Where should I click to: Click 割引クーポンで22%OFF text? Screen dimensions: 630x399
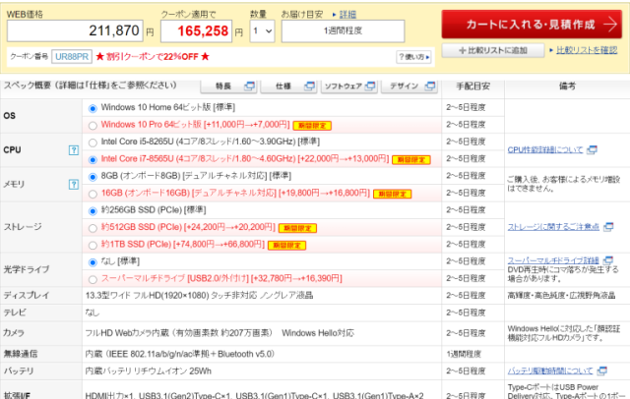153,57
